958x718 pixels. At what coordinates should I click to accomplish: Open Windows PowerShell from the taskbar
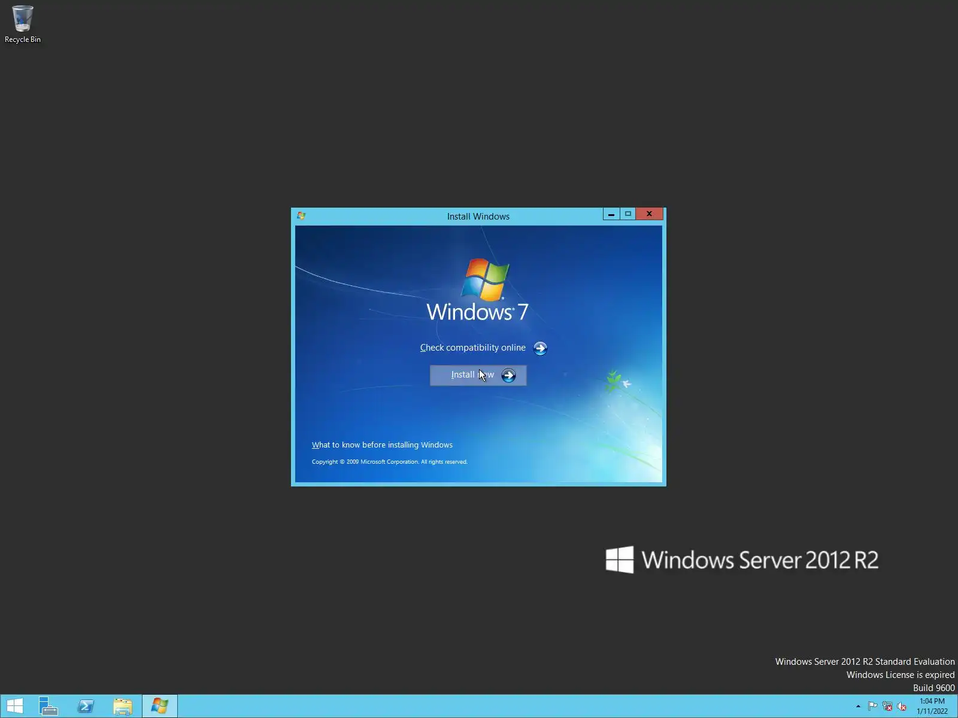click(86, 706)
